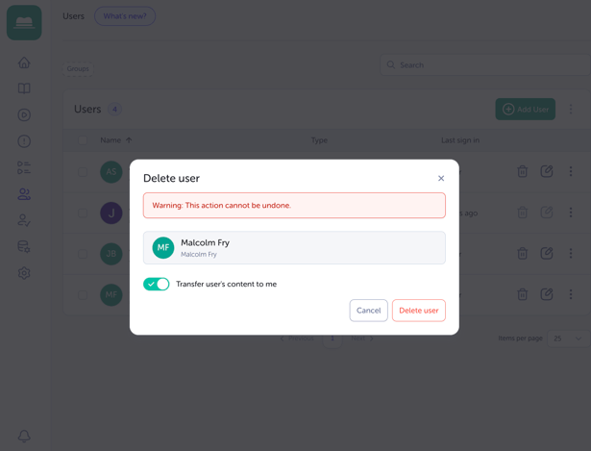The height and width of the screenshot is (451, 591).
Task: Go to the Next page
Action: coord(362,338)
